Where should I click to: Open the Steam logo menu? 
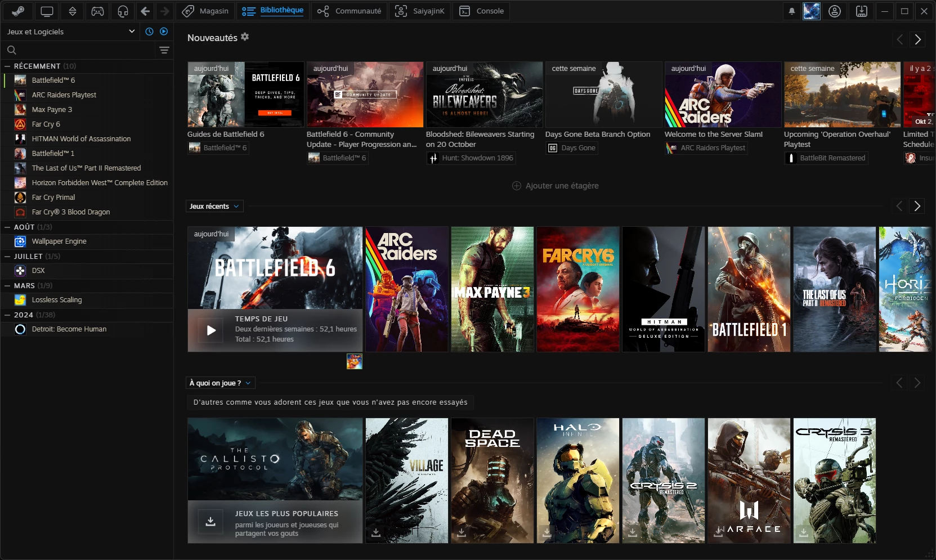[x=17, y=11]
